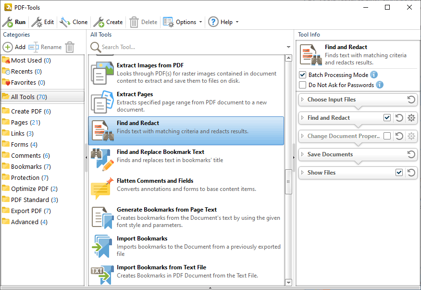
Task: Toggle Batch Processing Mode checkbox
Action: click(303, 75)
